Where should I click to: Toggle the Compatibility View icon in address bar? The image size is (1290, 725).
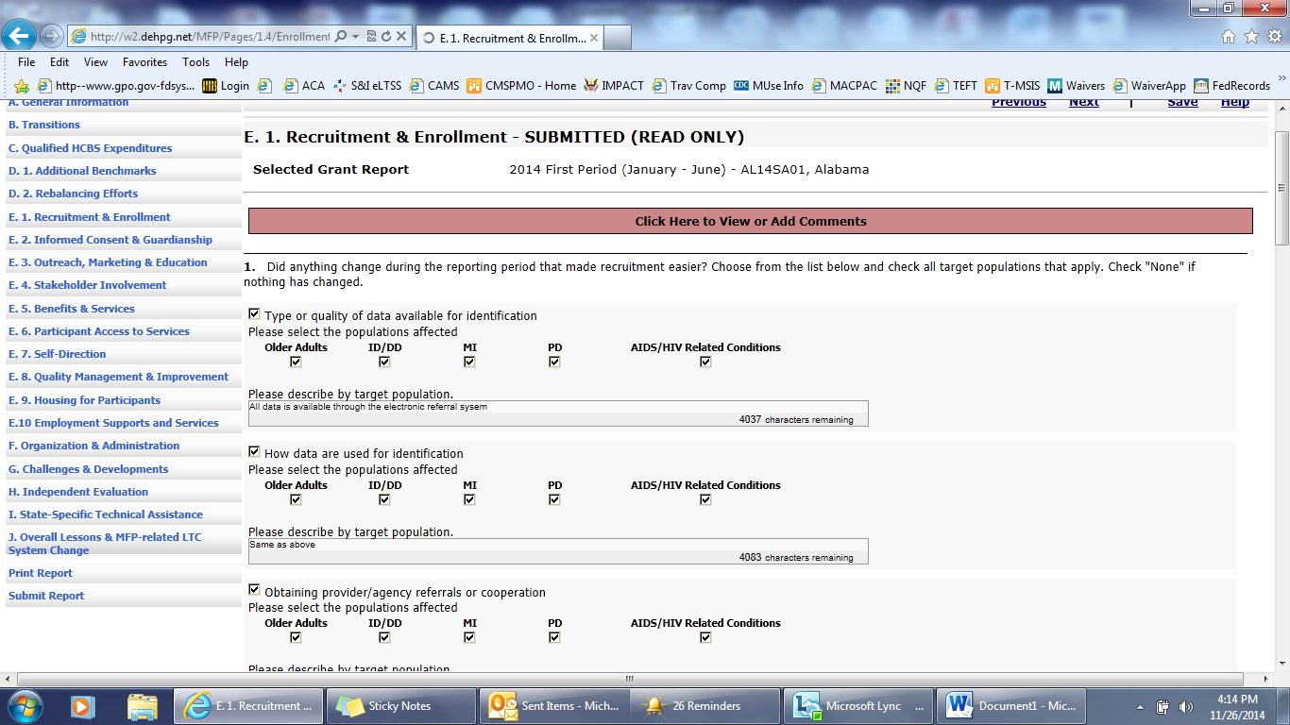tap(372, 37)
